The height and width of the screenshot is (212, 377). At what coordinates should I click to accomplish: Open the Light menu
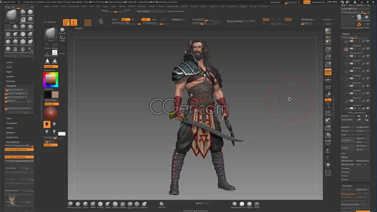pyautogui.click(x=114, y=6)
